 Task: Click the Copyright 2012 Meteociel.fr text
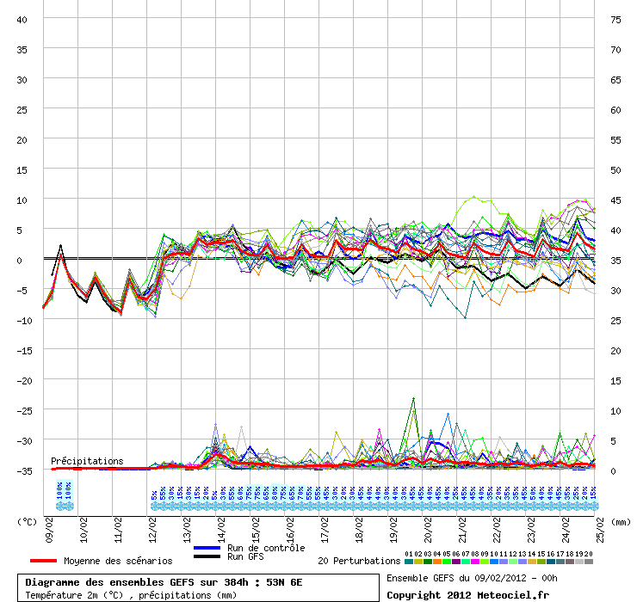coord(467,595)
